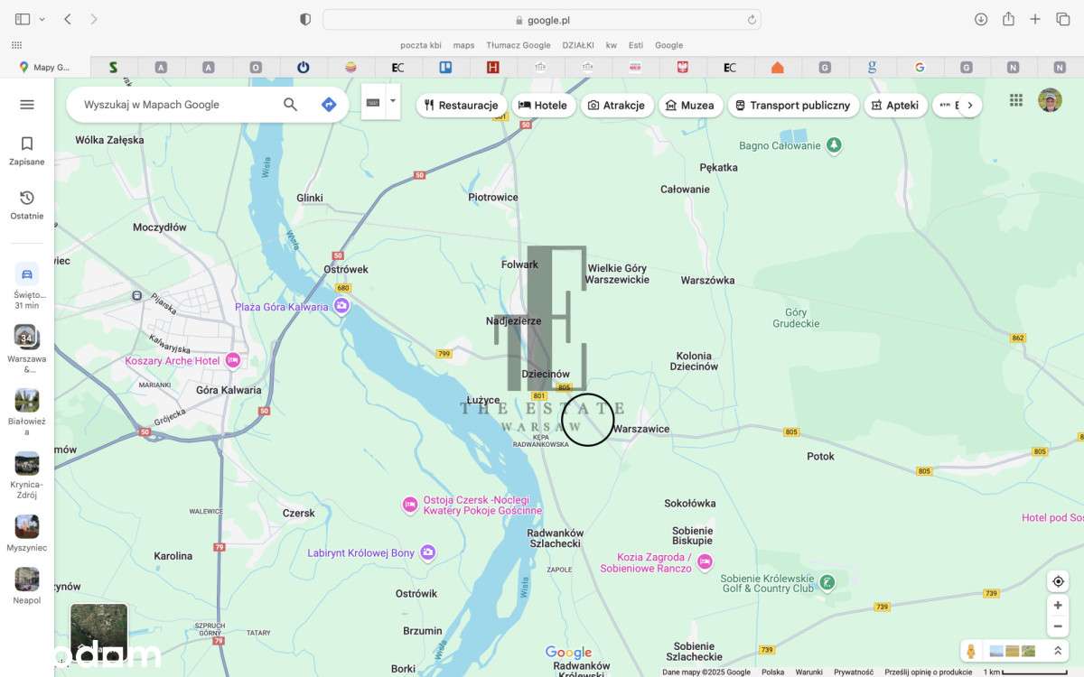The width and height of the screenshot is (1084, 677).
Task: Open the Tłumacz Google bookmark
Action: coord(519,45)
